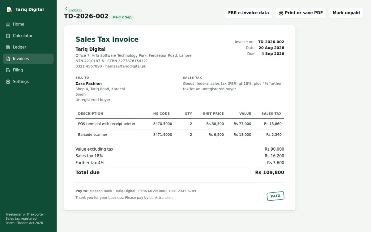Screen dimensions: 371x232
Task: Click the Calculator sidebar icon
Action: [x=8, y=36]
